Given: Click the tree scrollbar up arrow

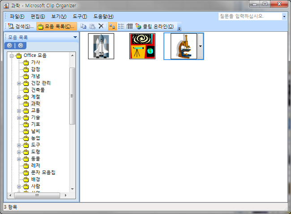Looking at the screenshot, I should pyautogui.click(x=73, y=56).
